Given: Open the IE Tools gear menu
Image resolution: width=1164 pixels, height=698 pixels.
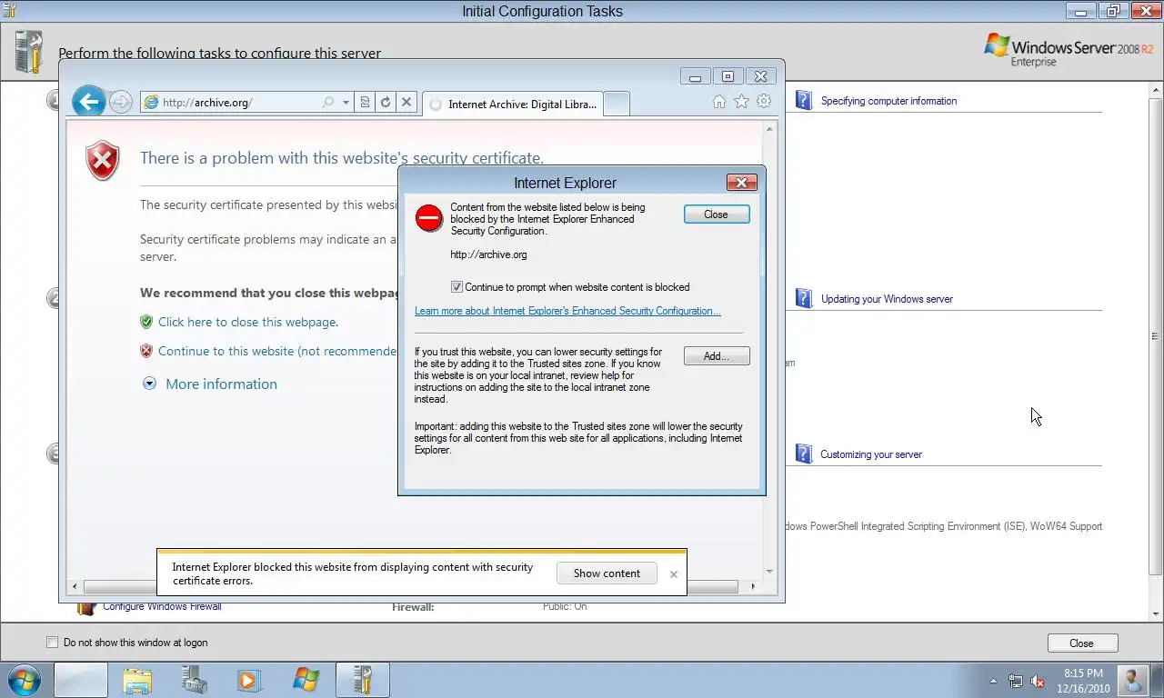Looking at the screenshot, I should 764,102.
